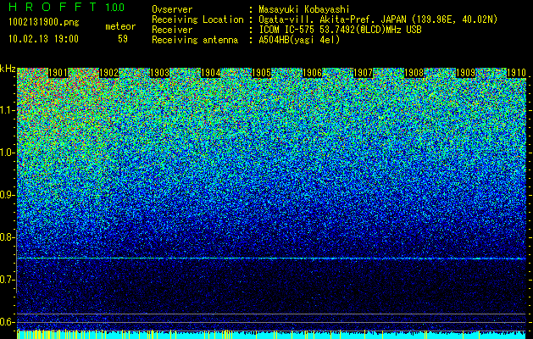
Task: Click the 1902 time marker label
Action: [108, 73]
